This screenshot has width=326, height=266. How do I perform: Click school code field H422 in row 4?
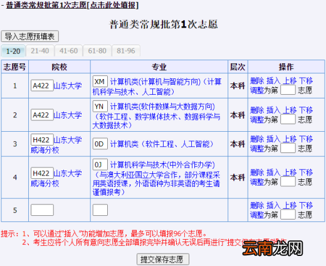42,173
